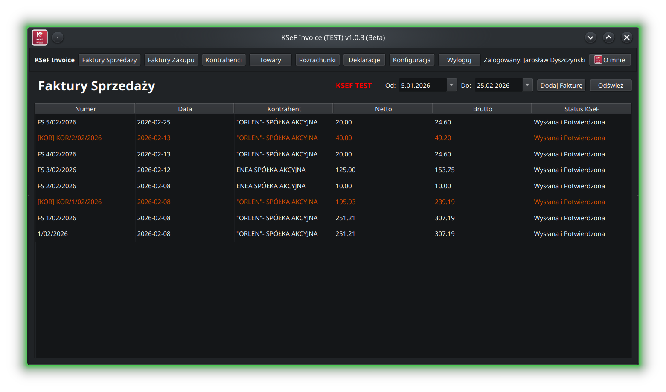Viewport: 666px width, 392px height.
Task: Sort table by the Brutto column header
Action: pos(482,109)
